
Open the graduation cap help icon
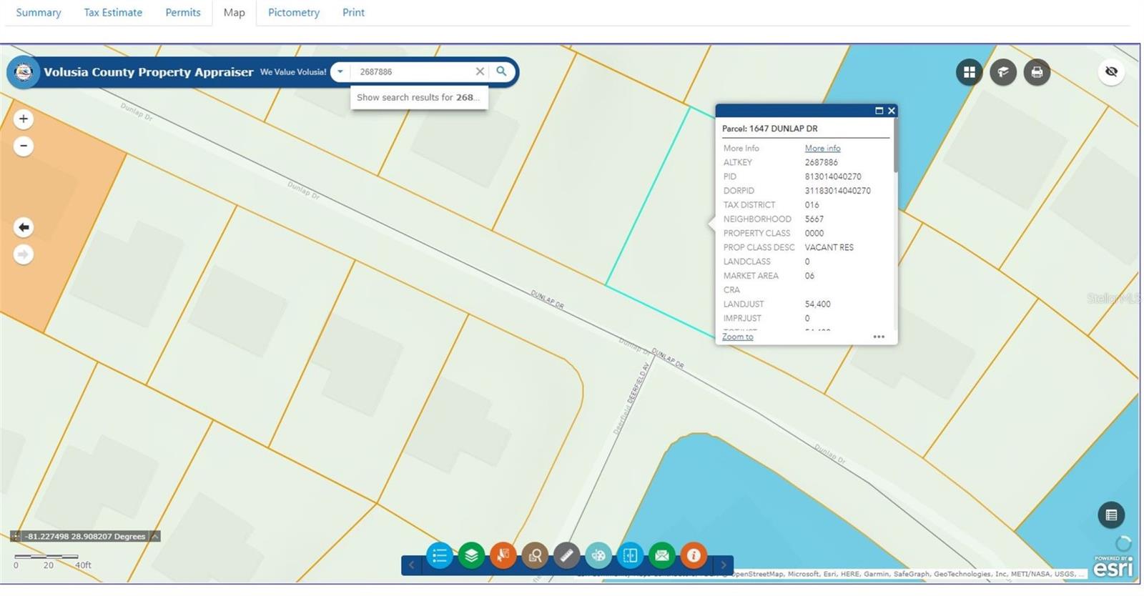point(1003,71)
